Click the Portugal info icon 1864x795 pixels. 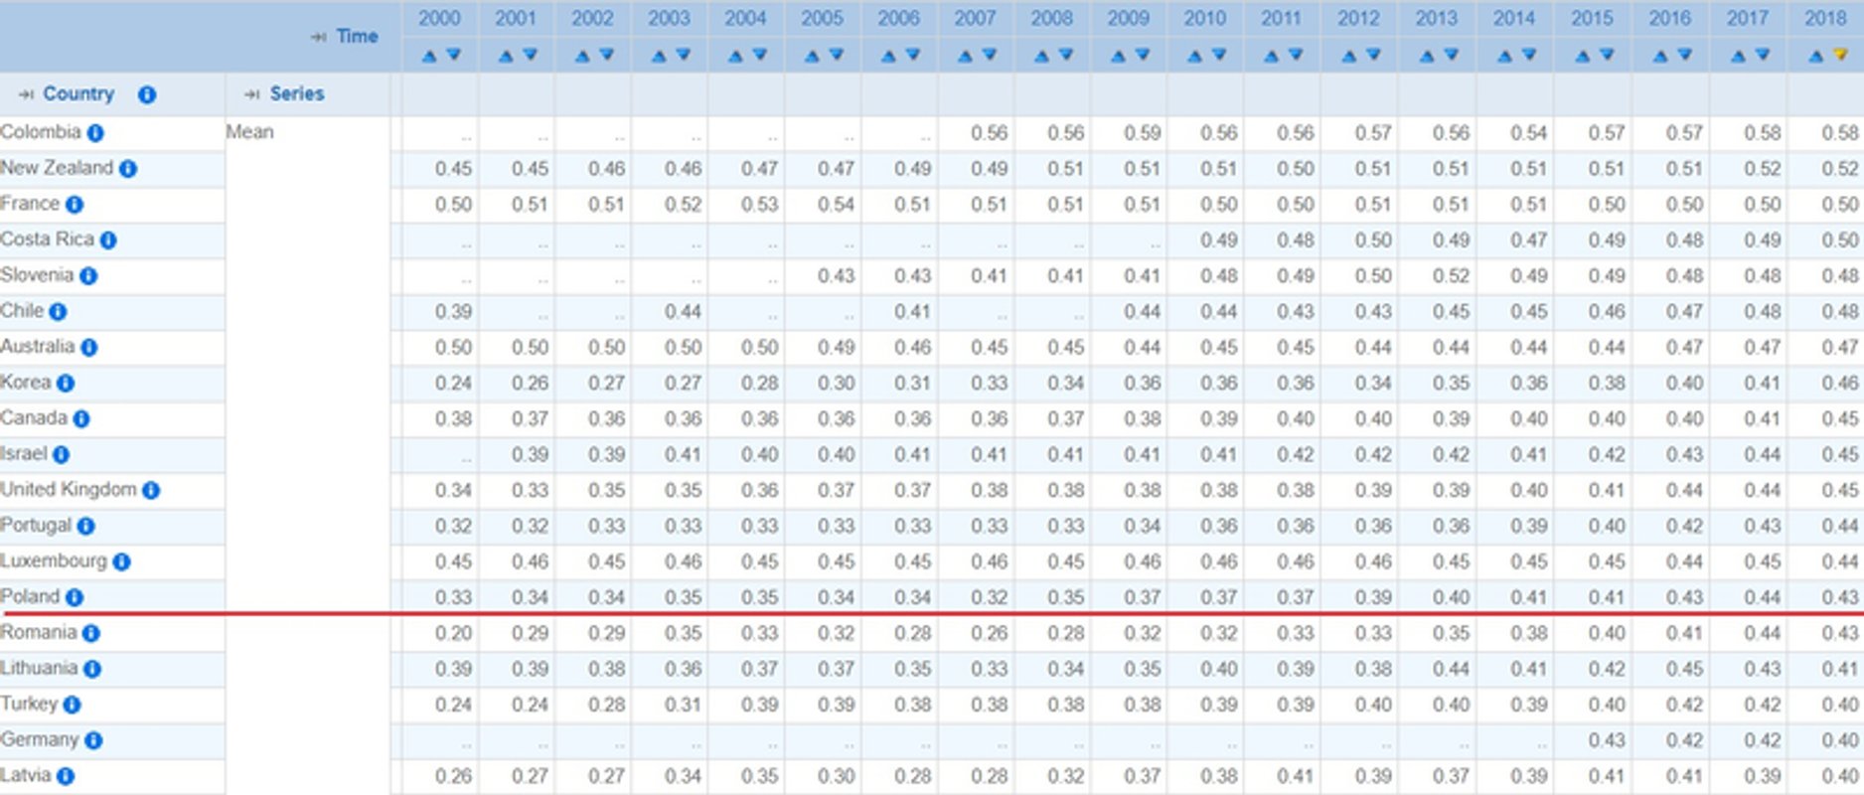tap(86, 526)
